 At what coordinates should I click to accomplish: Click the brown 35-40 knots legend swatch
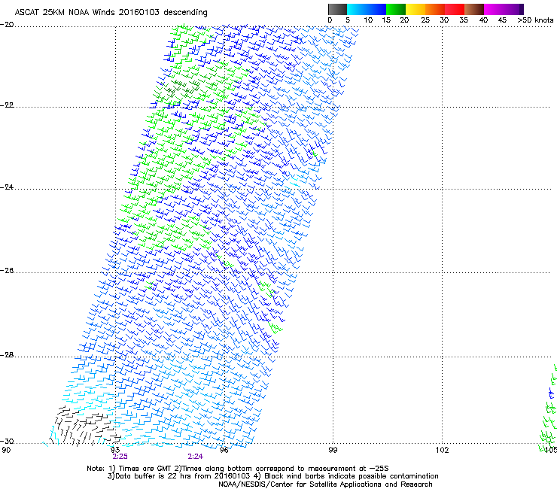click(x=474, y=9)
